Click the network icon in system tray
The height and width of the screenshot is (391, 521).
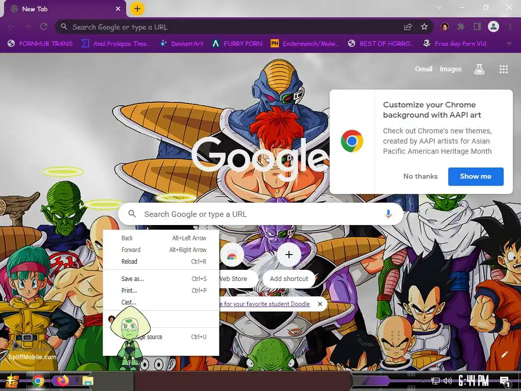click(x=436, y=381)
